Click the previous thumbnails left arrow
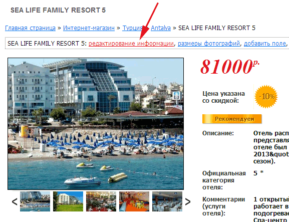The height and width of the screenshot is (222, 289). click(x=15, y=201)
